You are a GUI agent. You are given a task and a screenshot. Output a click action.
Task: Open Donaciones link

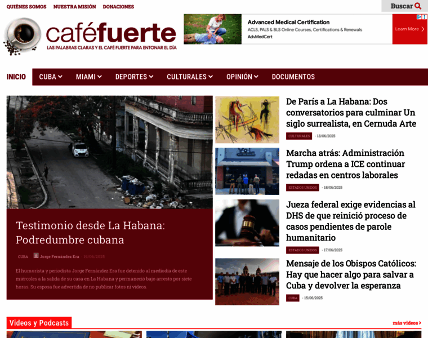(118, 7)
